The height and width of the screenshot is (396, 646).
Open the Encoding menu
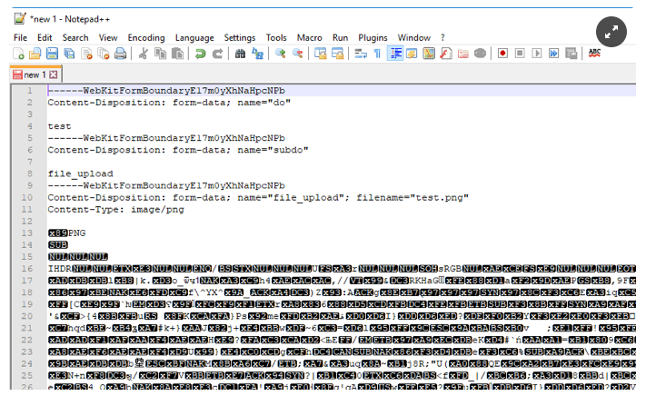tap(146, 37)
